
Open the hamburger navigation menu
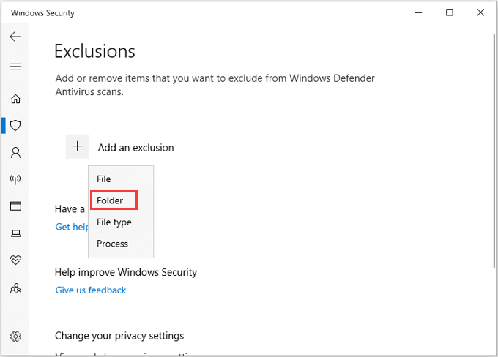[x=15, y=67]
